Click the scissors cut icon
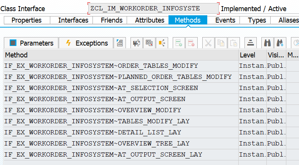Image resolution: width=299 pixels, height=165 pixels. point(208,43)
